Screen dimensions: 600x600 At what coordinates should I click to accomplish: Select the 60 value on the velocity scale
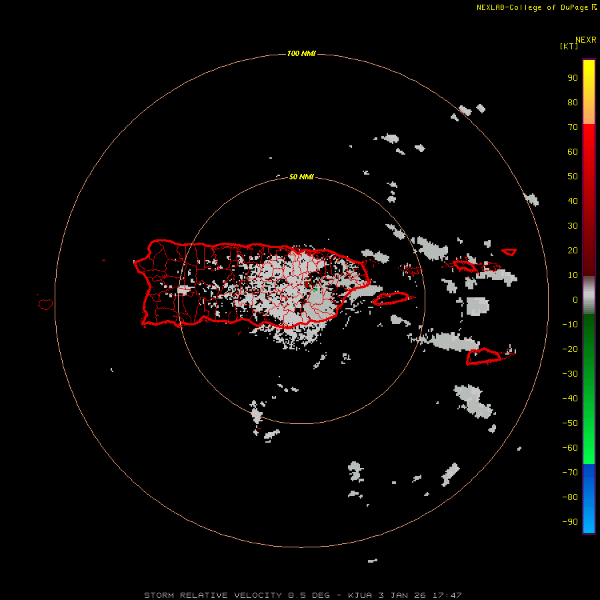573,152
